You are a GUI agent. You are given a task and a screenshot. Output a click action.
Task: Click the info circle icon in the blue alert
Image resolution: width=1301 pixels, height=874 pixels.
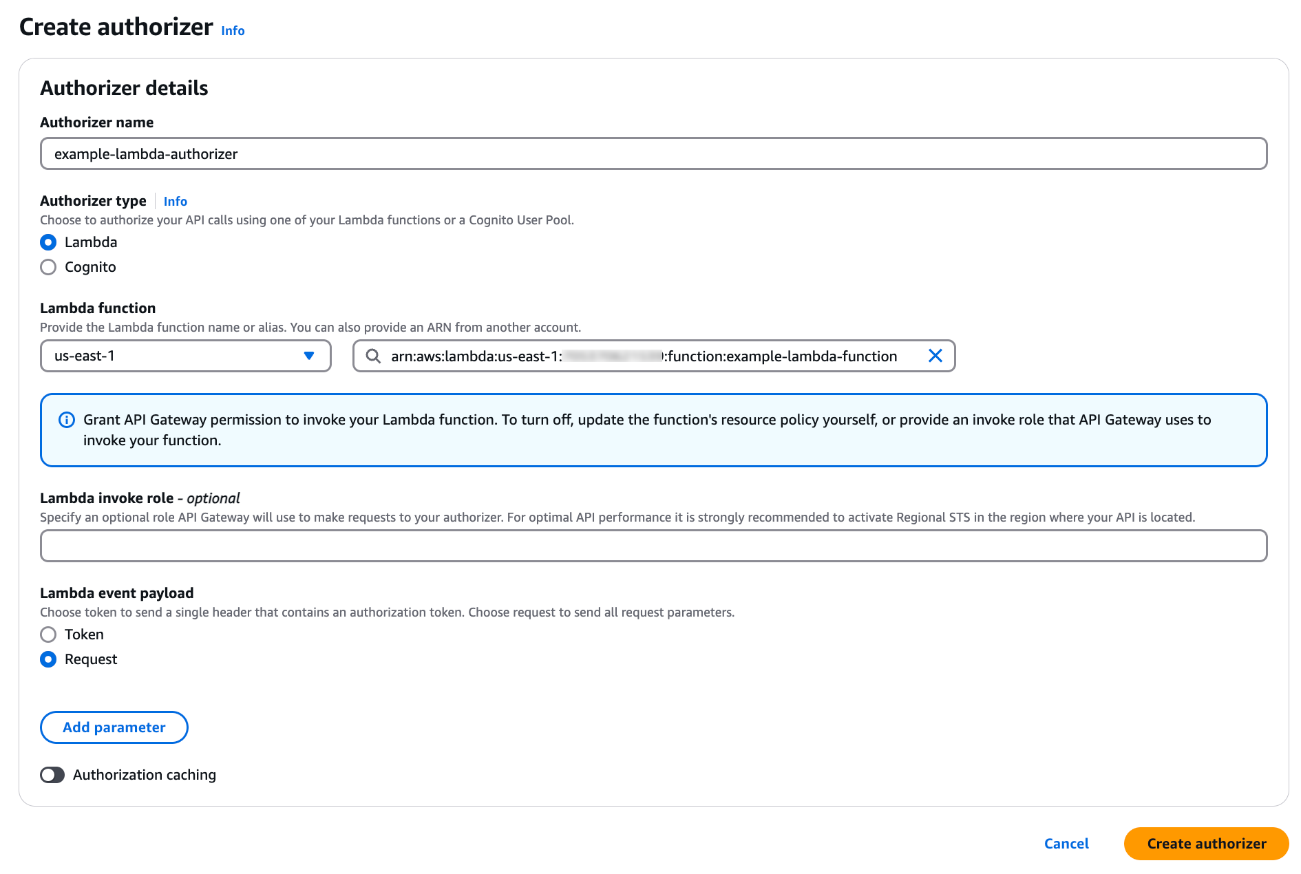point(67,420)
